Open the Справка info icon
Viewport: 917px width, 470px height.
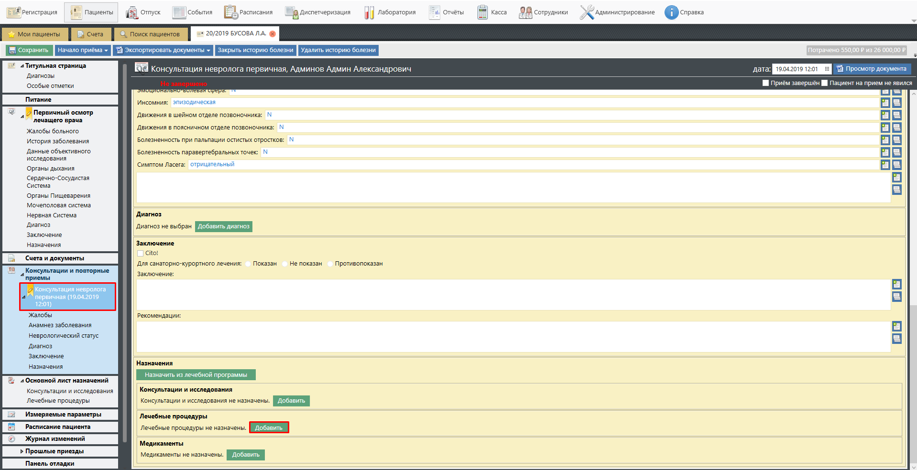coord(671,12)
